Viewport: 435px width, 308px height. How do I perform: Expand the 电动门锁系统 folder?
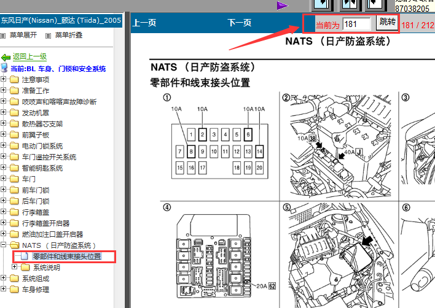[x=3, y=145]
